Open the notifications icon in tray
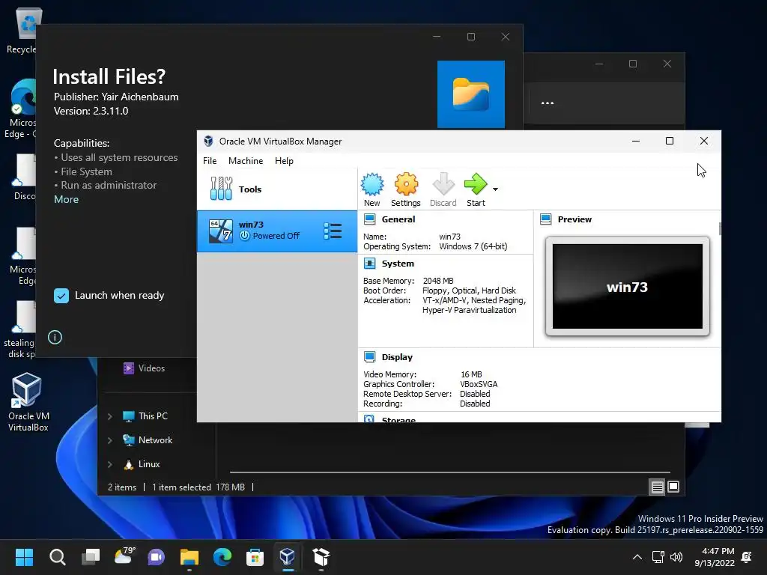Screen dimensions: 767x575 pyautogui.click(x=747, y=557)
